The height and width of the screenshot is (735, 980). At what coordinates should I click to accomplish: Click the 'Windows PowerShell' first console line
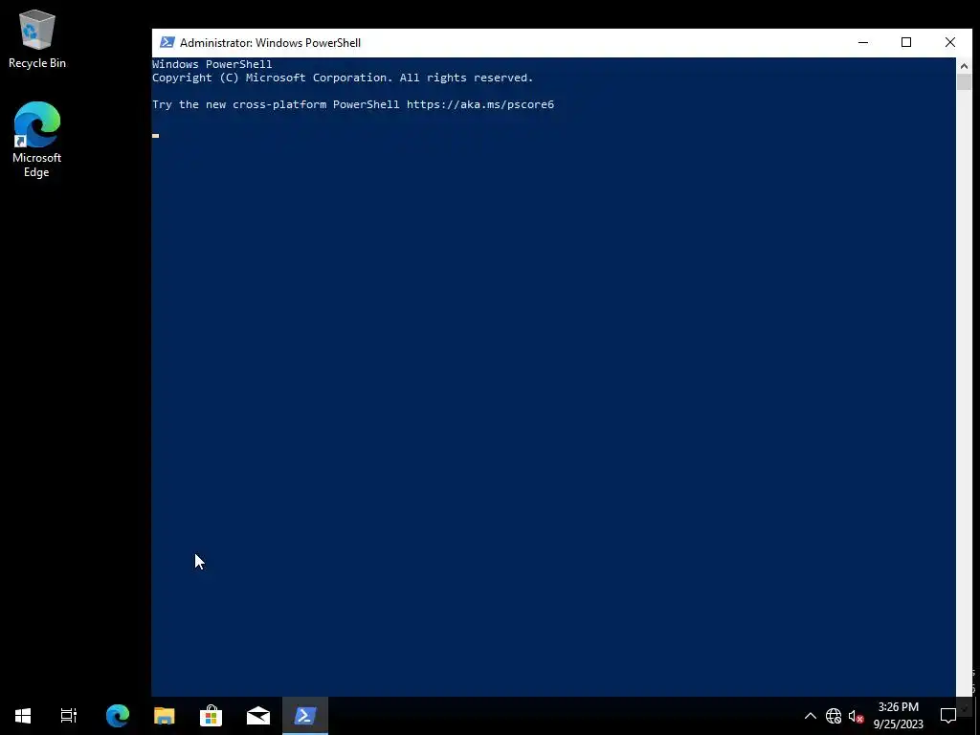pos(212,64)
